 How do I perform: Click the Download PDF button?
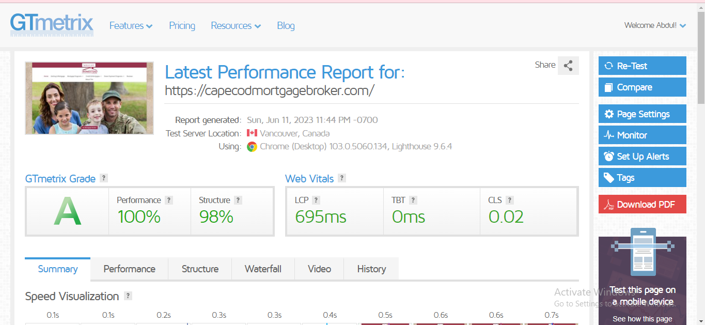[x=642, y=204]
